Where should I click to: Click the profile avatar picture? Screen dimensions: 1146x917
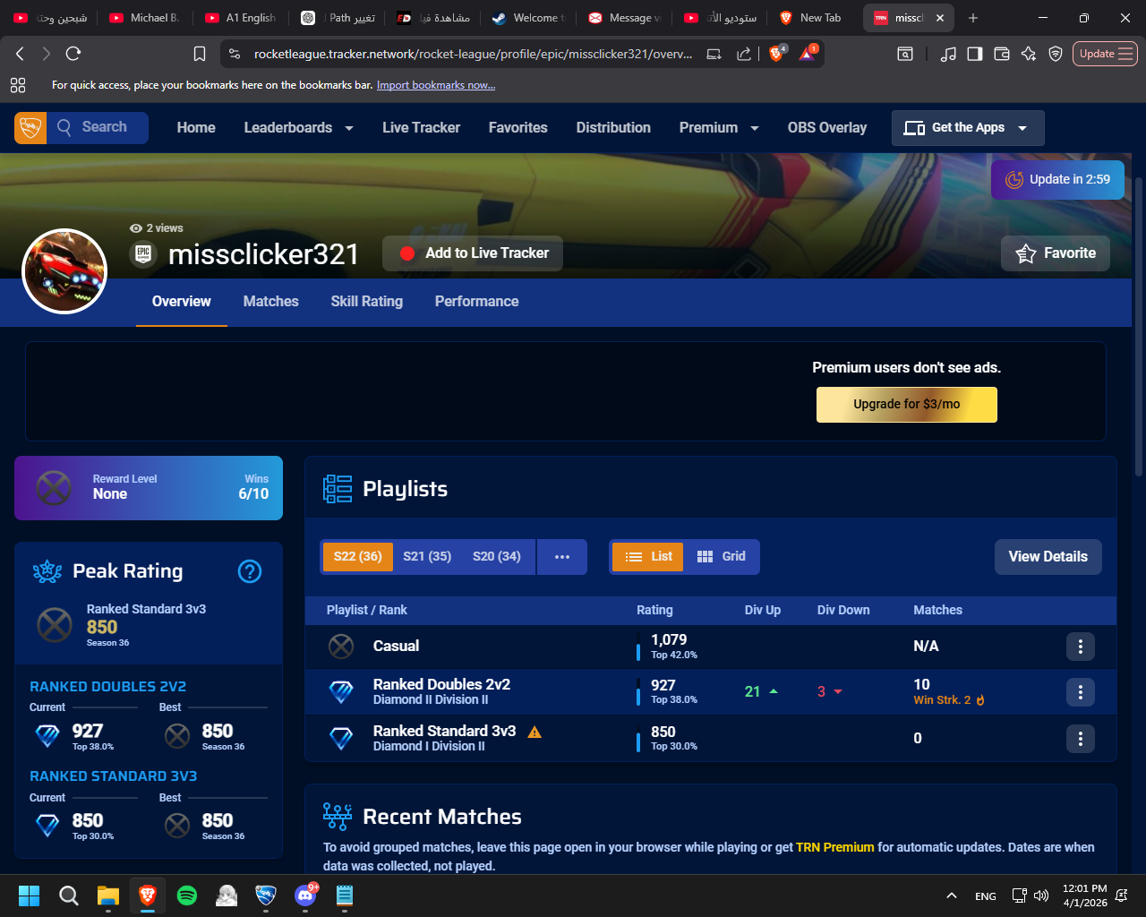pyautogui.click(x=64, y=271)
